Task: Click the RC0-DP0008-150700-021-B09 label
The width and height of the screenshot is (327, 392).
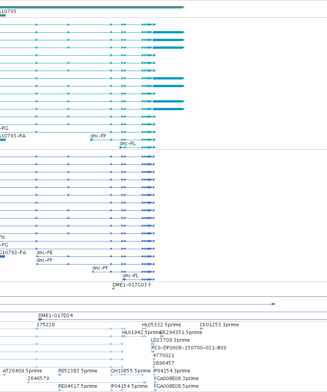Action: [x=189, y=348]
